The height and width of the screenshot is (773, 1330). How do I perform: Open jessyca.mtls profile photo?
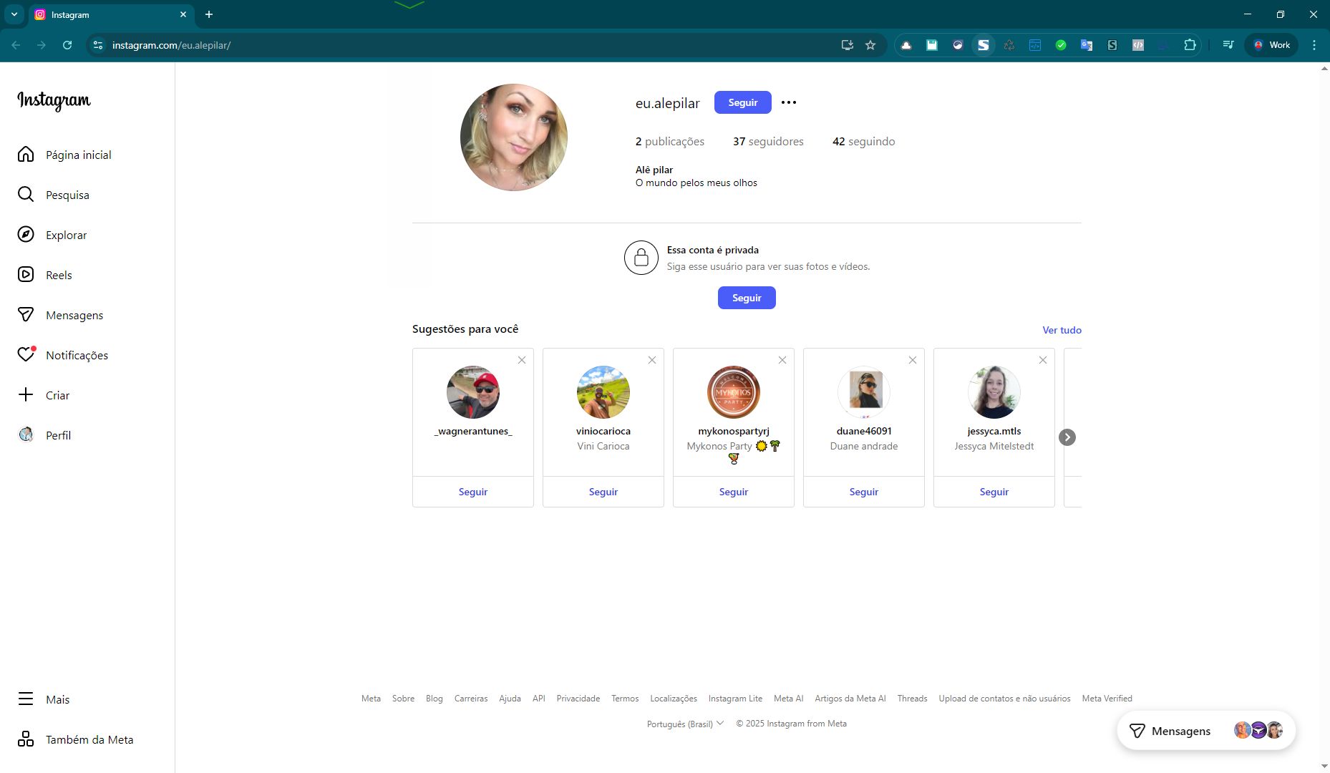[994, 392]
